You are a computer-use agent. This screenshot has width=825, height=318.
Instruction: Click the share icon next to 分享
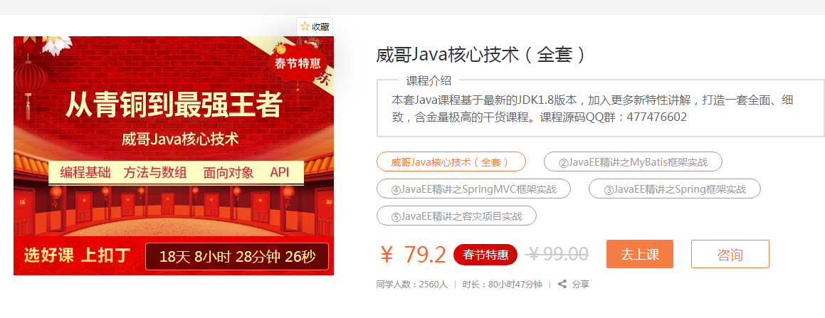pos(562,285)
